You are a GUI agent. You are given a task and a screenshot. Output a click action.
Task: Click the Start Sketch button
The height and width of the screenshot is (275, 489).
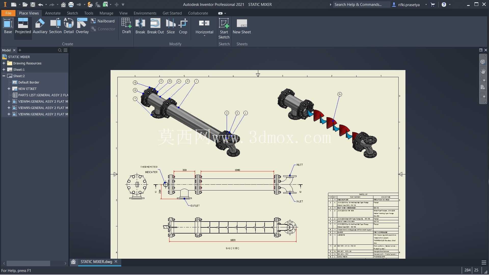[x=224, y=29]
